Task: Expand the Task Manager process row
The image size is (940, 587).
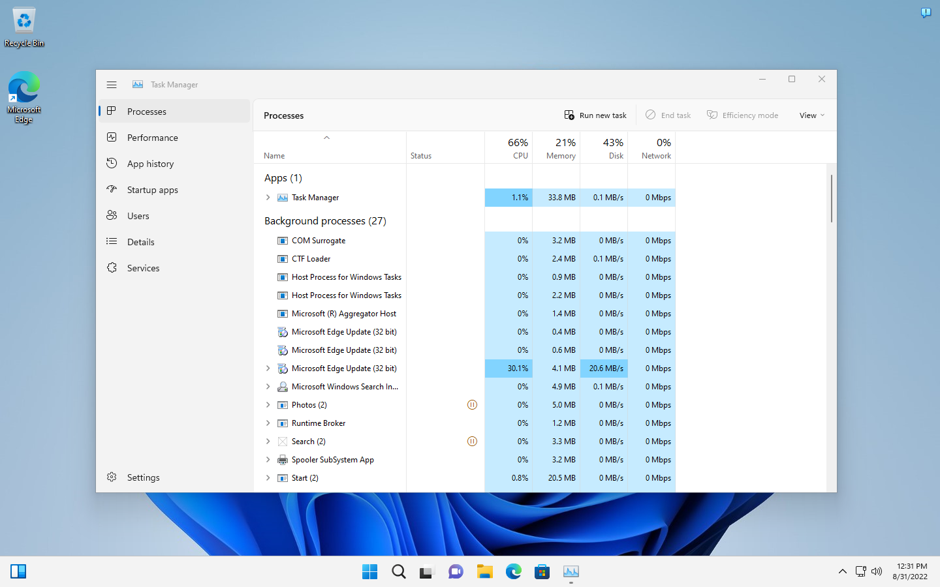Action: 268,197
